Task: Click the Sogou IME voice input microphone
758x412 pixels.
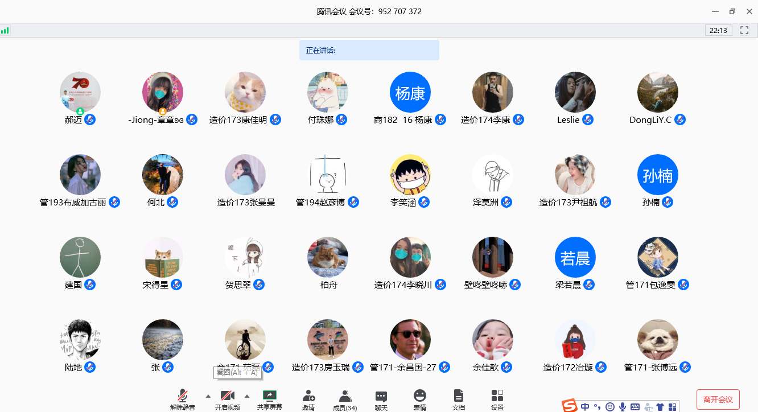Action: point(623,406)
